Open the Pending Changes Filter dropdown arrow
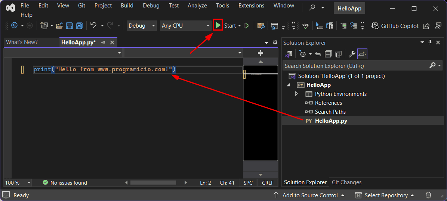The image size is (447, 201). pos(311,54)
